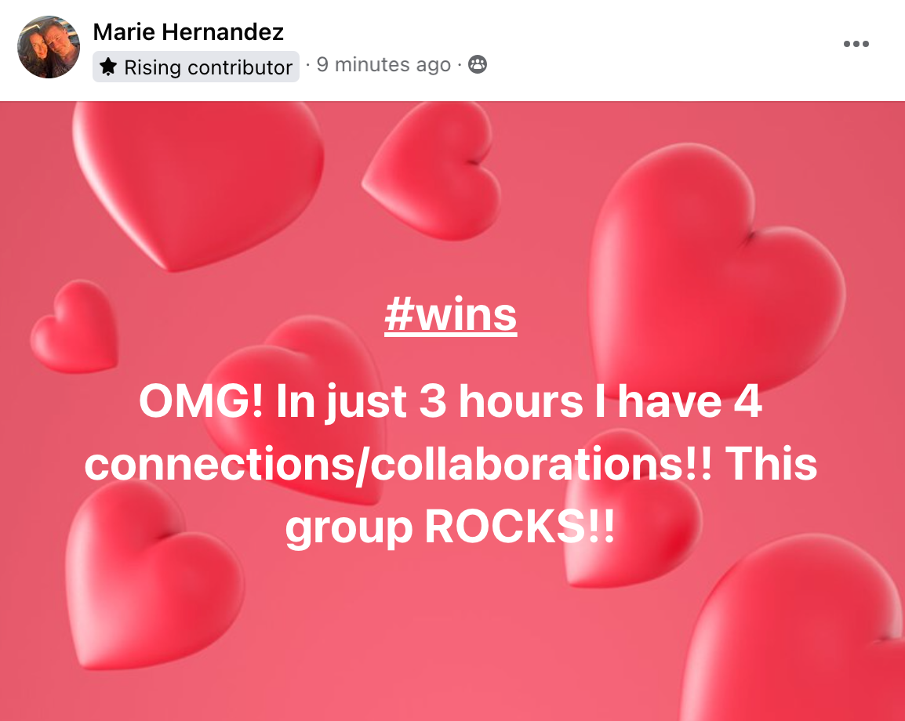
Task: Click the heart behind the word "just"
Action: click(x=294, y=404)
